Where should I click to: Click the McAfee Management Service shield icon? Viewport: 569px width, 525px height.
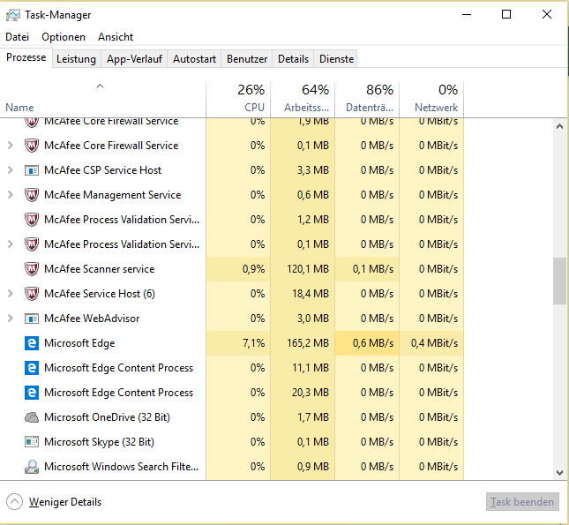[x=32, y=195]
